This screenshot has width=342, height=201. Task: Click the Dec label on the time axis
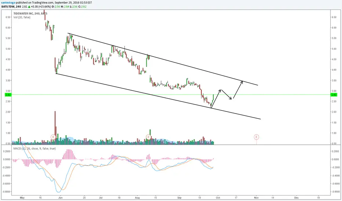(x=296, y=198)
